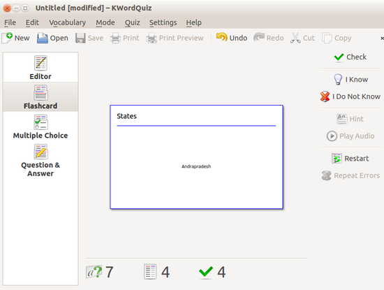384x290 pixels.
Task: Click the States heading on the flashcard
Action: (x=126, y=116)
